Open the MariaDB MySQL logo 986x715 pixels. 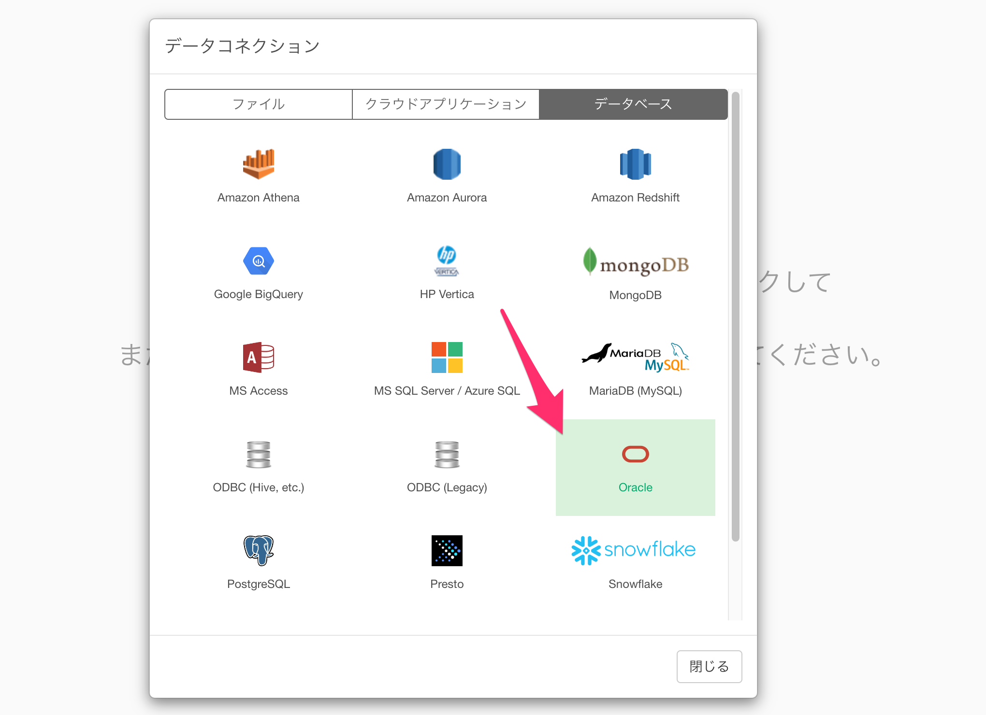pyautogui.click(x=636, y=357)
